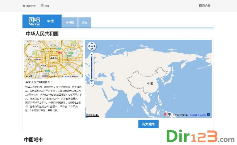Click the 中国城市 section heading

(33, 140)
